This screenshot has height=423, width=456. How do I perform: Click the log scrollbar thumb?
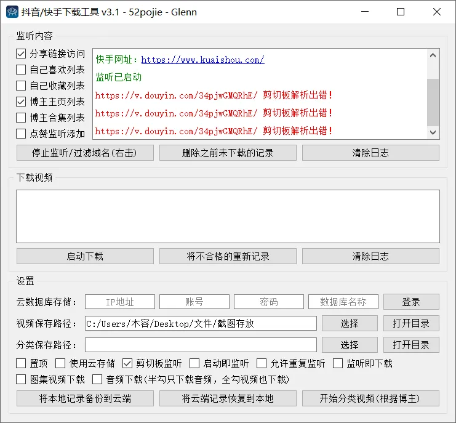pyautogui.click(x=433, y=102)
